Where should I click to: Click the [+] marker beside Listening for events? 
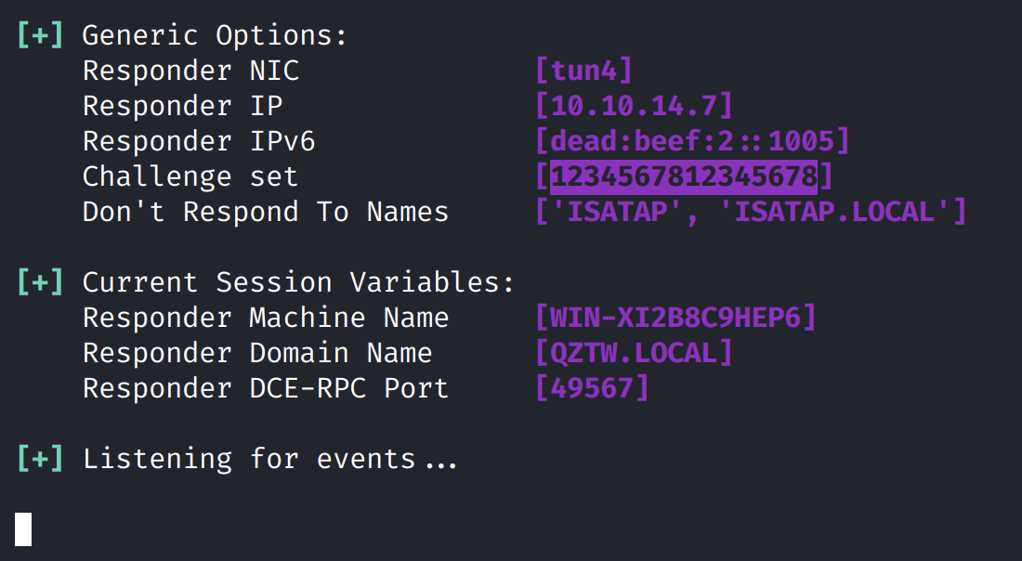(40, 459)
